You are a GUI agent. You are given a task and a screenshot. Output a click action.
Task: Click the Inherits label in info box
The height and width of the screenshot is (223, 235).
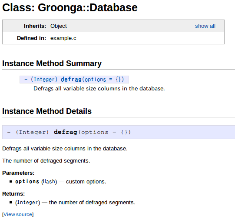pos(35,26)
